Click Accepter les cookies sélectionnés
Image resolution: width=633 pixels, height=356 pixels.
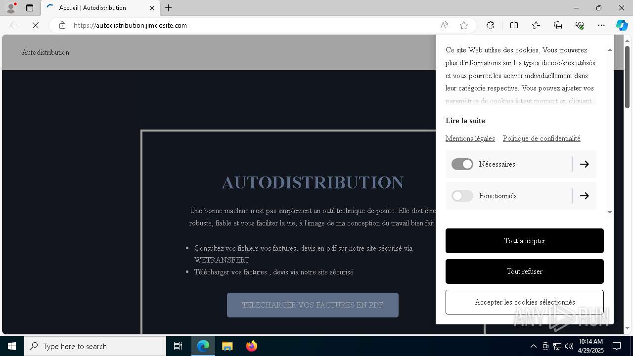(x=525, y=302)
